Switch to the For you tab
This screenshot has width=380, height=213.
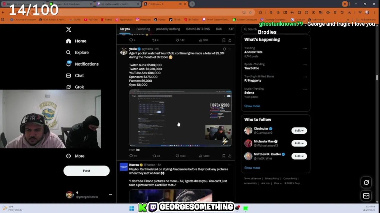125,29
